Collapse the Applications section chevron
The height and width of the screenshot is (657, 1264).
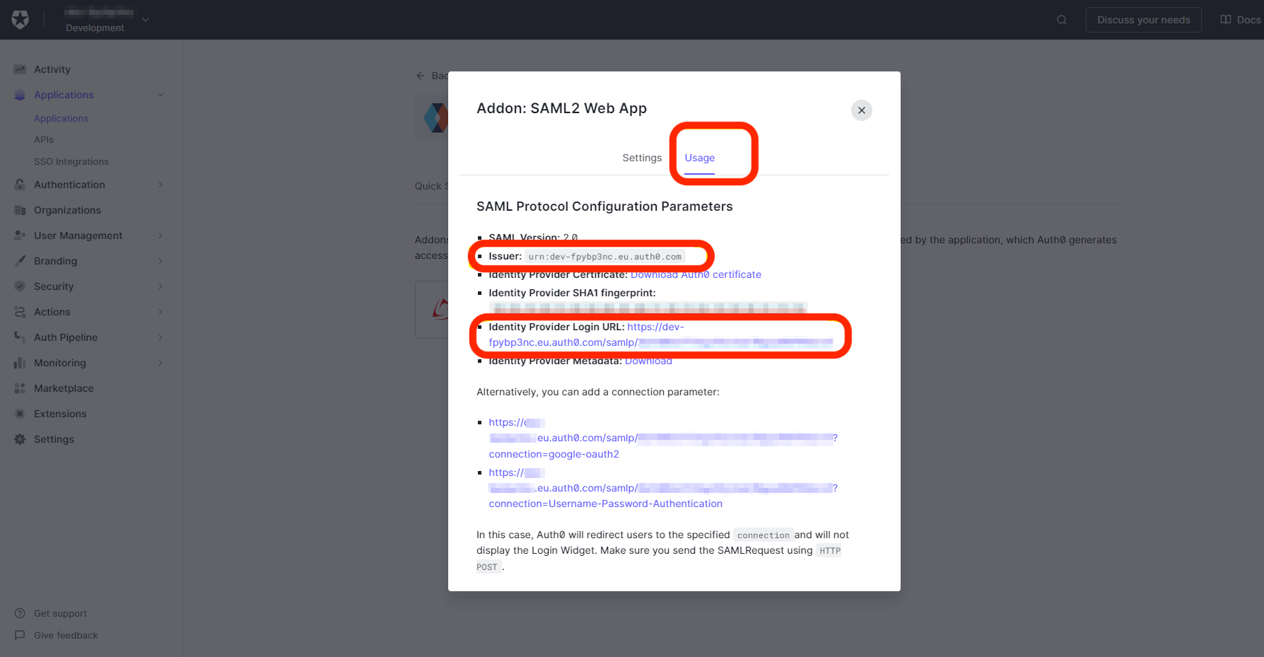click(160, 95)
